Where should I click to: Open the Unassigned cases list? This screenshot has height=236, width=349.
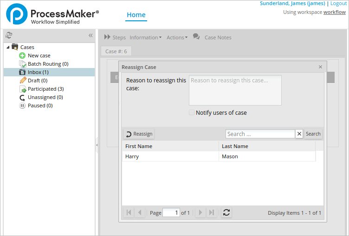pos(45,97)
